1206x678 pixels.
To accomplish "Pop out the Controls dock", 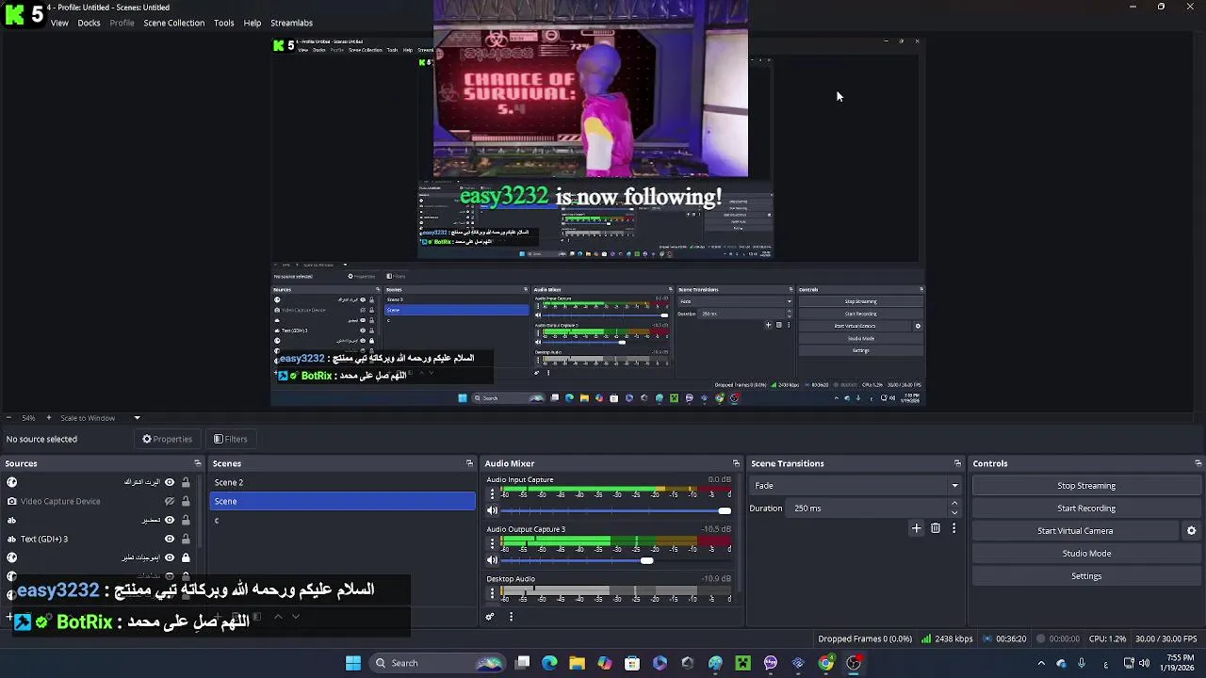I will (x=1198, y=463).
